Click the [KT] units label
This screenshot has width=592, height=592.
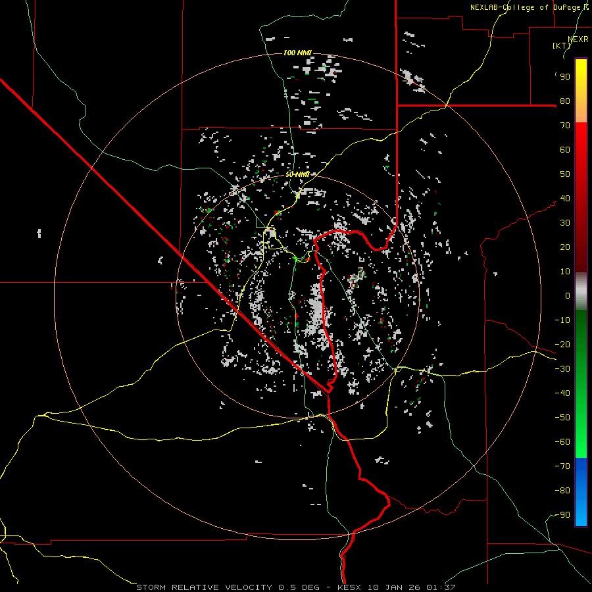[561, 45]
